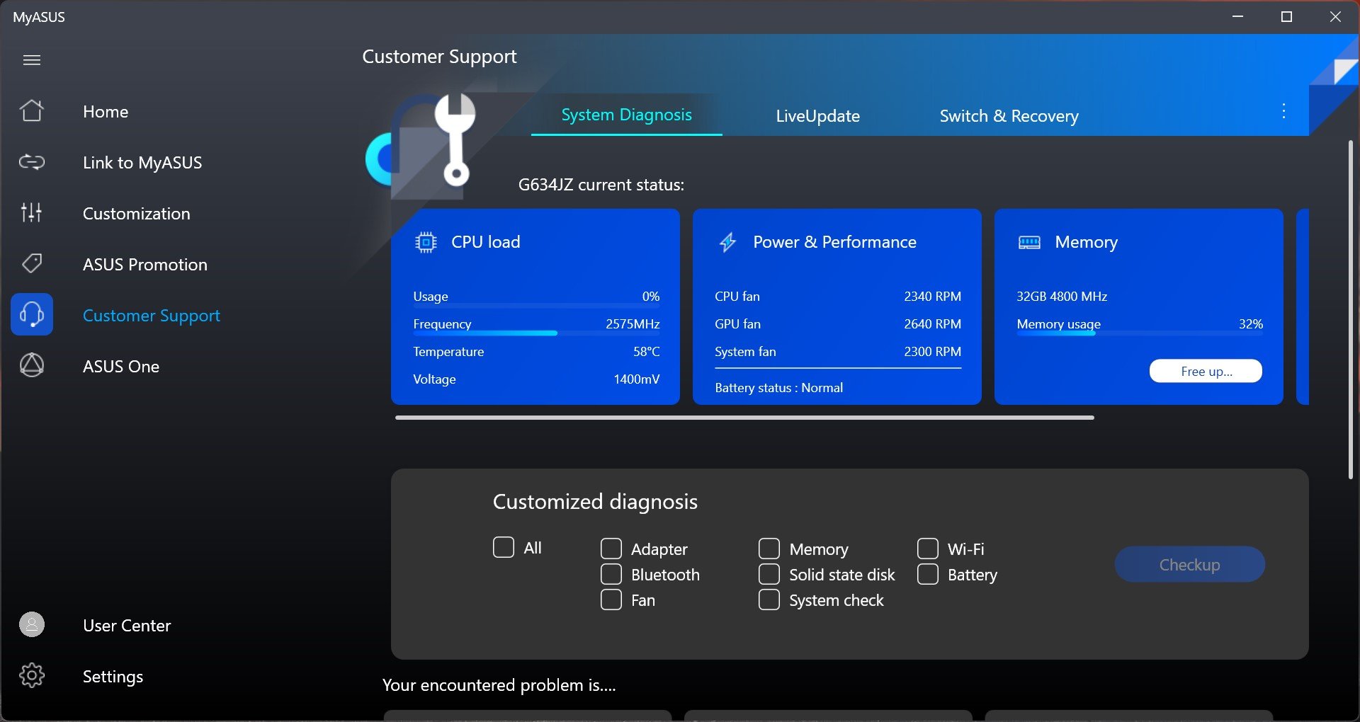Viewport: 1360px width, 722px height.
Task: Click the wrench diagnosis graphic
Action: (x=455, y=140)
